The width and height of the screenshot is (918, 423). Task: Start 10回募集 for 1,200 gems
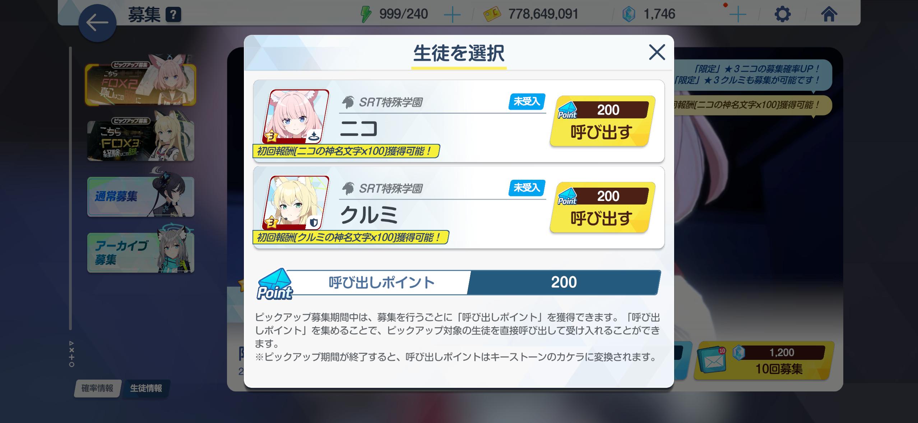click(764, 361)
